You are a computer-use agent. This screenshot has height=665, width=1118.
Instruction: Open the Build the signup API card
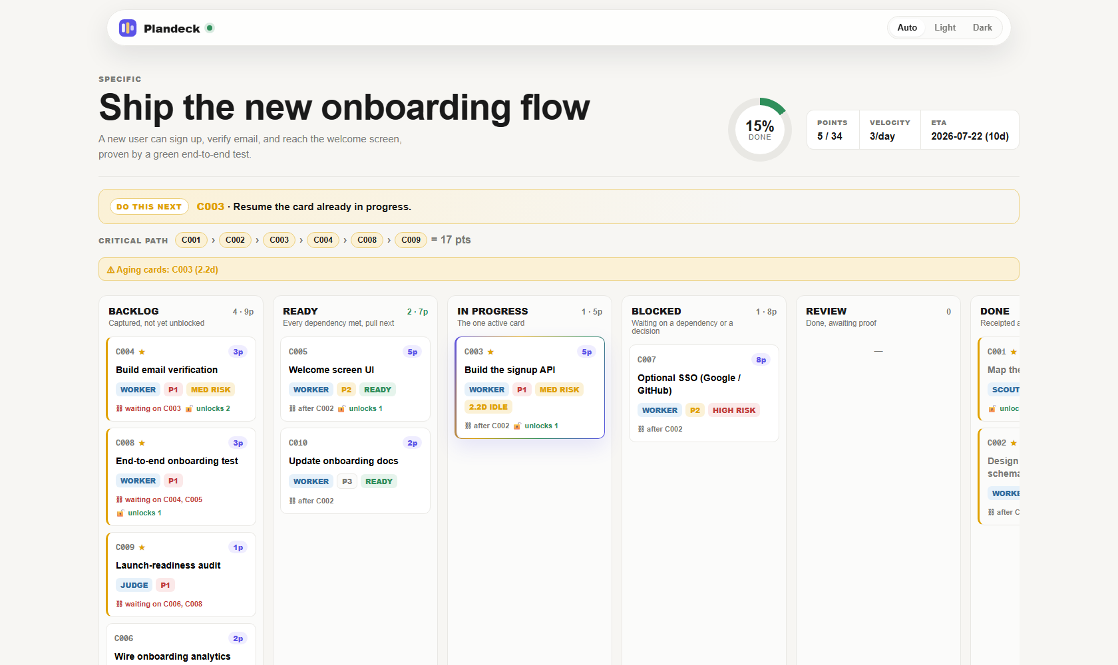[x=530, y=388]
